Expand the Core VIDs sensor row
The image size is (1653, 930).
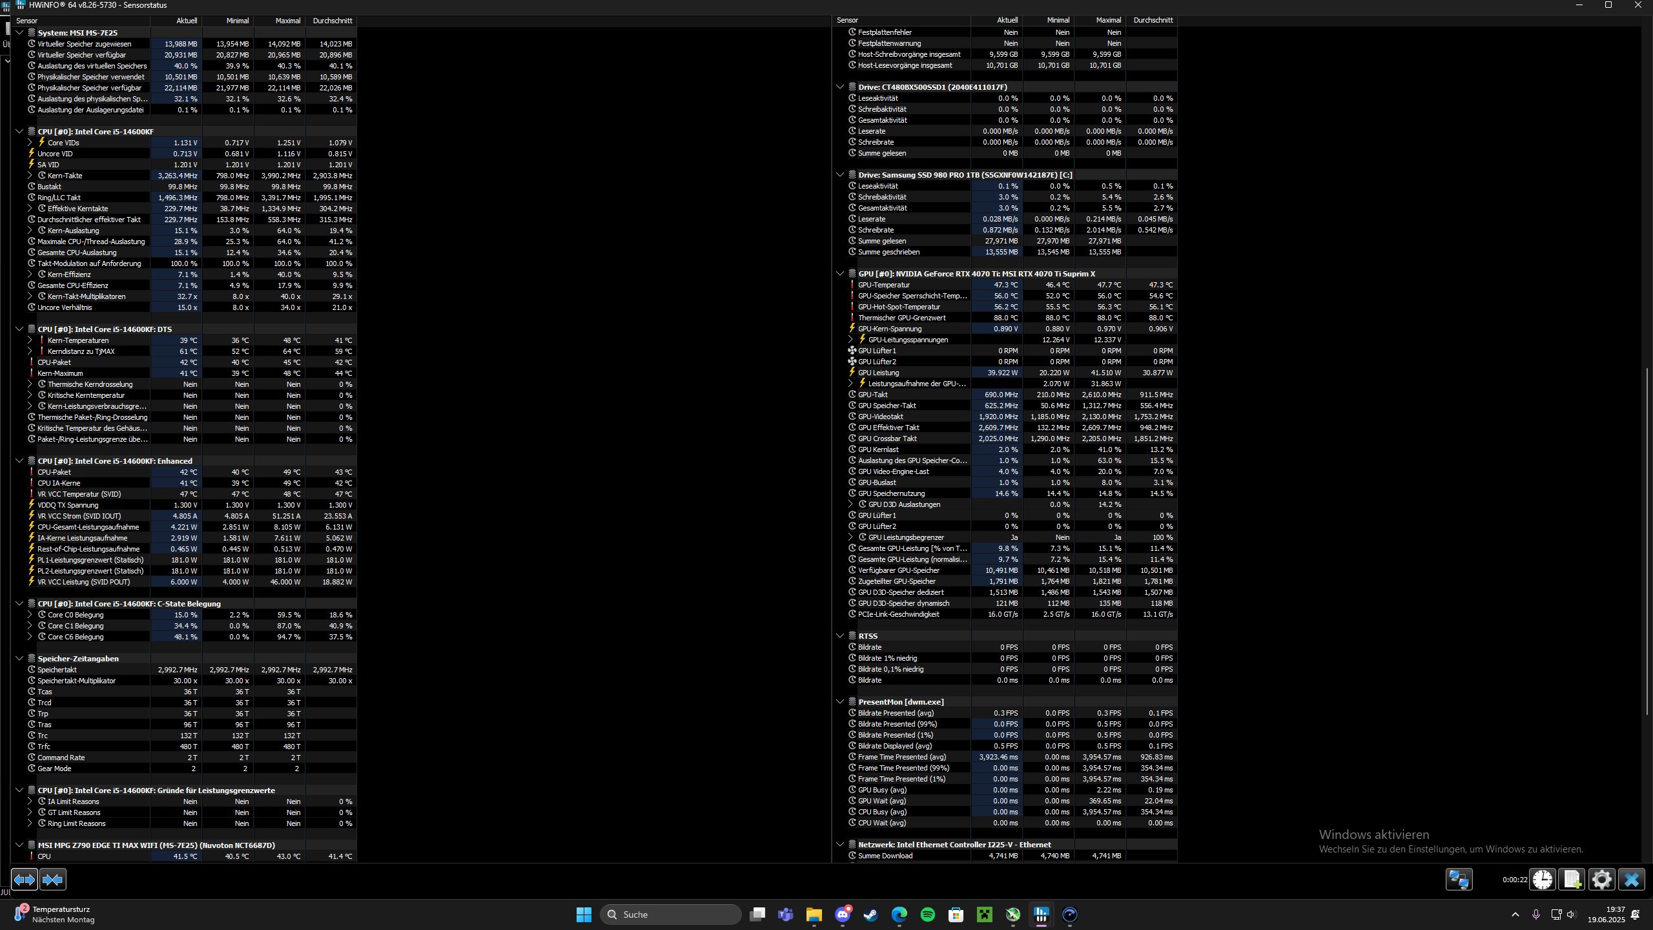[x=30, y=143]
